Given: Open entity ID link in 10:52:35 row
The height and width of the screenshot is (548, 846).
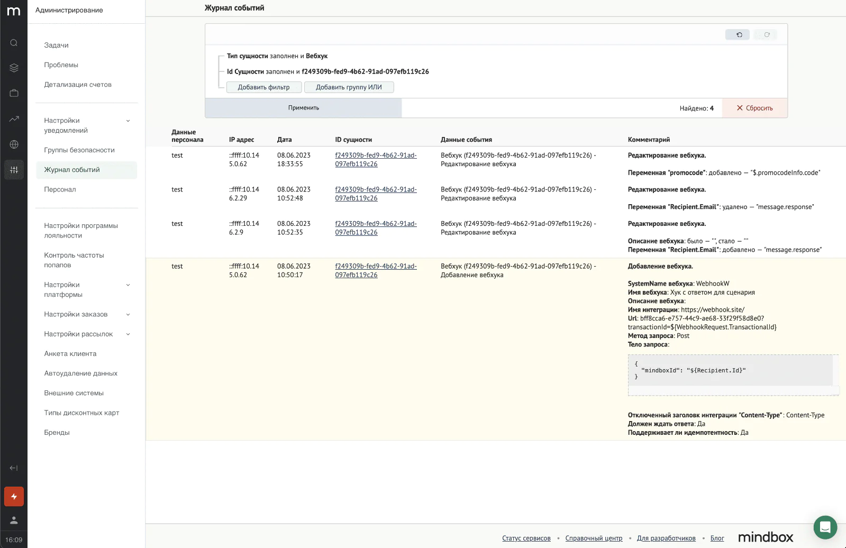Looking at the screenshot, I should click(x=376, y=228).
